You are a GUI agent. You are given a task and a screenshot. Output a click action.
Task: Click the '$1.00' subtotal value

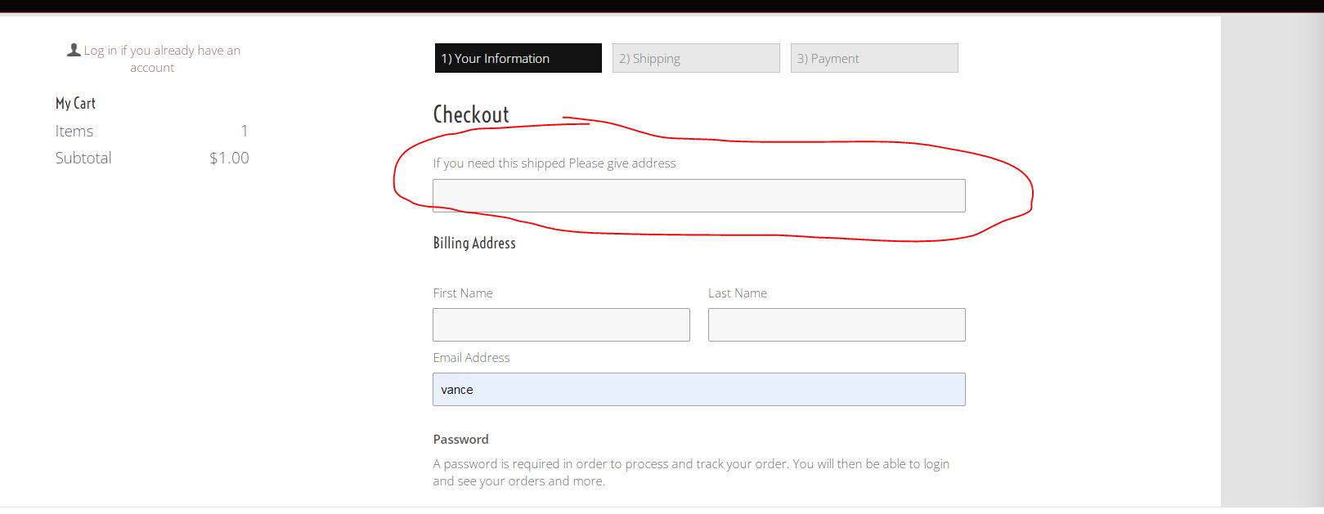tap(229, 158)
